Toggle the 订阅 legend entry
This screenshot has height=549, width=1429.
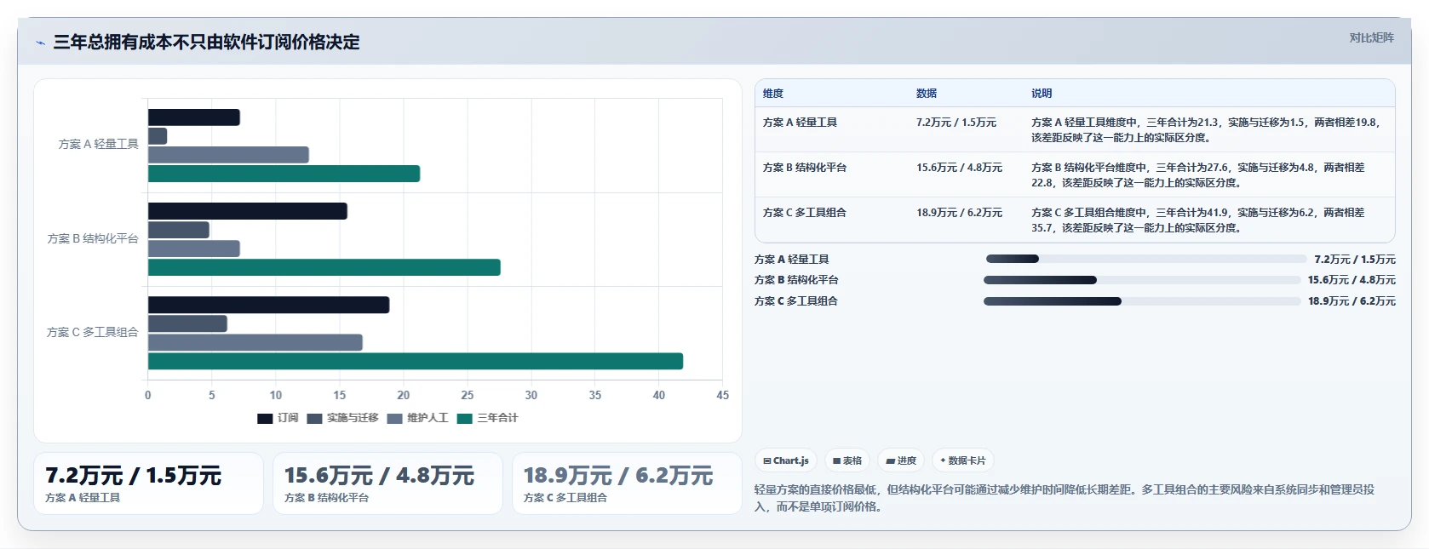[x=278, y=418]
